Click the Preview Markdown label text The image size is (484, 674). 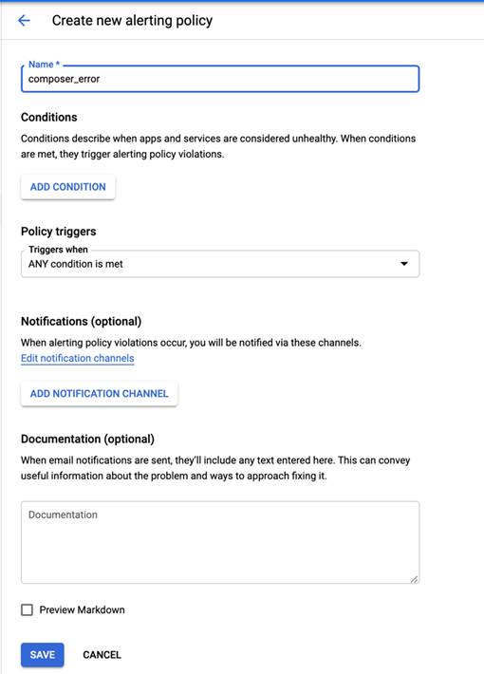pos(83,610)
